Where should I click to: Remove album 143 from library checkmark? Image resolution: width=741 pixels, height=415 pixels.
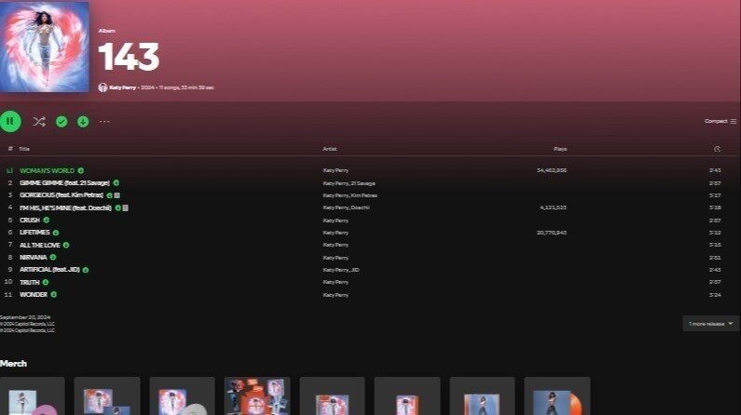(62, 121)
